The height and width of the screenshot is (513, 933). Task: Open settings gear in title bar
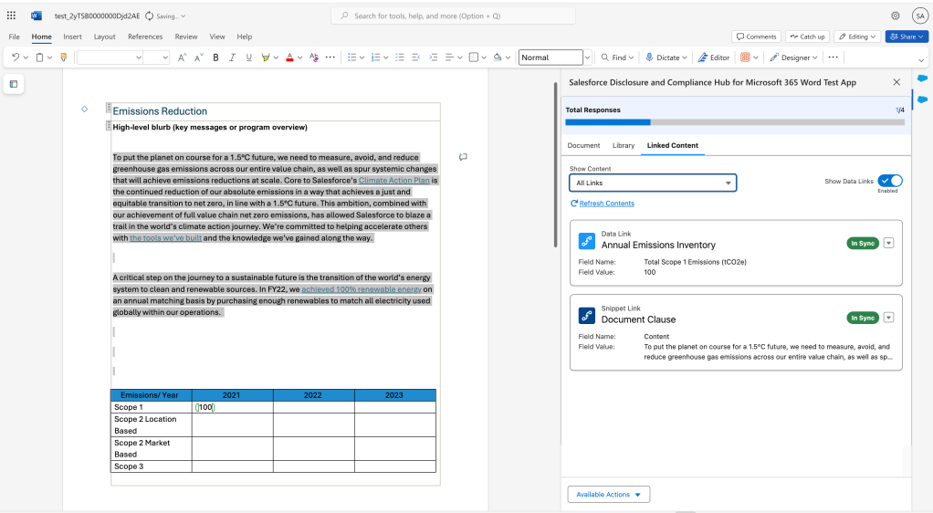tap(895, 16)
